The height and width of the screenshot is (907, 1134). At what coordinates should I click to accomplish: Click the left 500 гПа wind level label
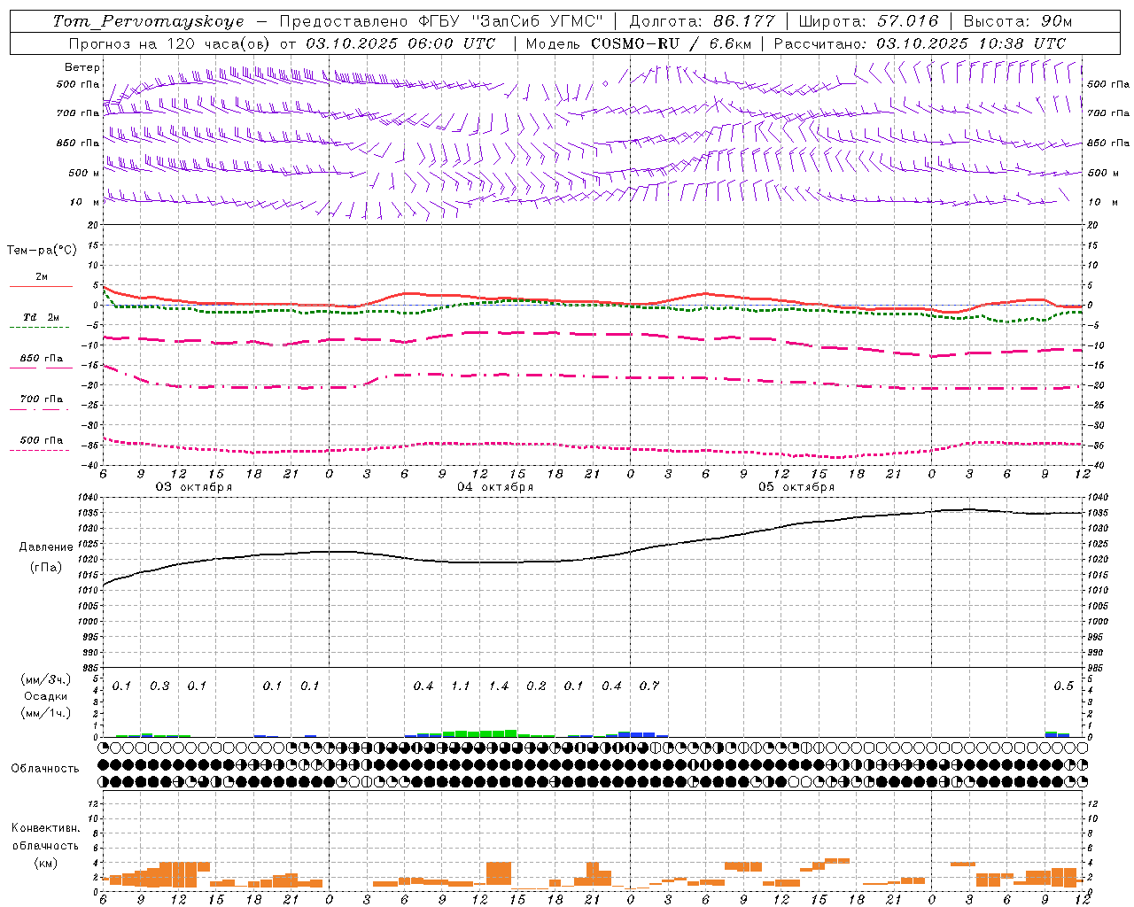click(x=78, y=85)
